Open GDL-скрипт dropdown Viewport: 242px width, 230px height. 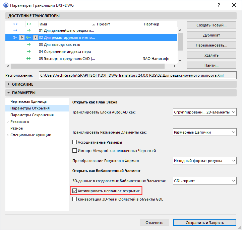click(x=205, y=181)
